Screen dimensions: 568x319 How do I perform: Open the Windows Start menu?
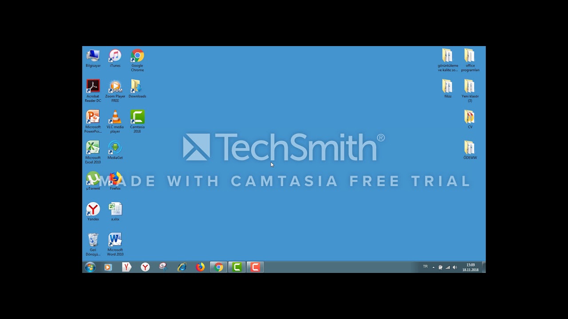tap(90, 267)
